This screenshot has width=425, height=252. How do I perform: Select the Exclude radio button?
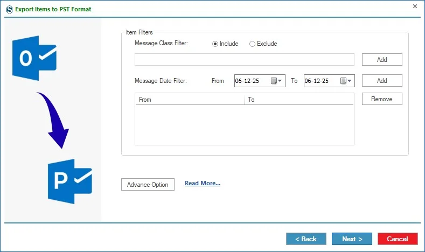tap(252, 44)
